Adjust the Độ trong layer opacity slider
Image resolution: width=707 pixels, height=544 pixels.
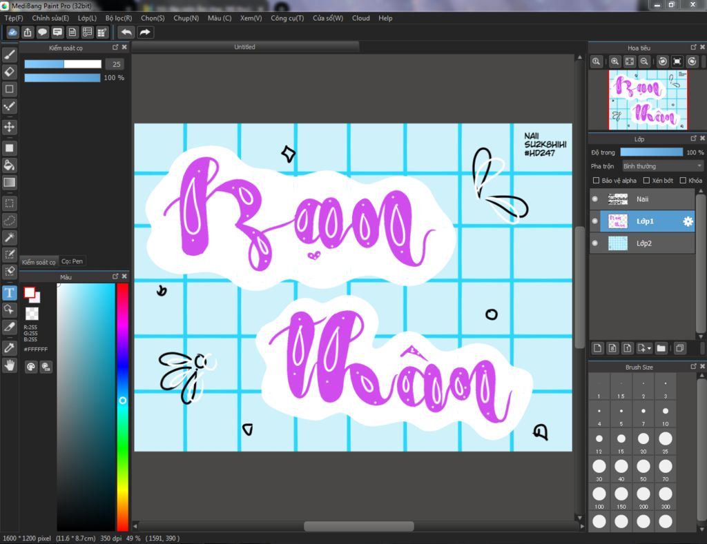click(x=652, y=152)
